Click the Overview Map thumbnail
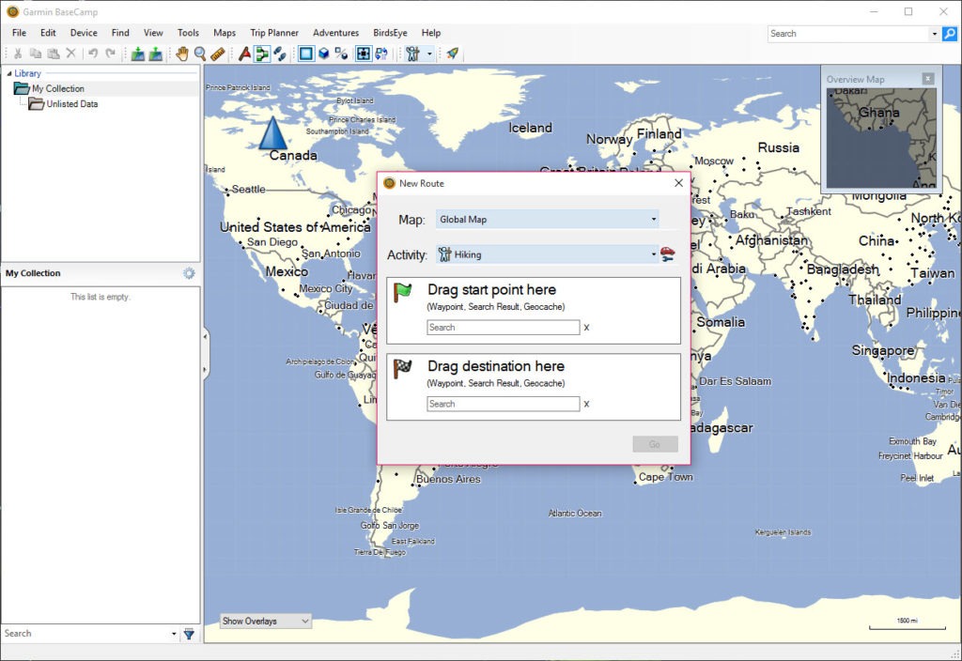Screen dimensions: 962x661 coord(881,138)
